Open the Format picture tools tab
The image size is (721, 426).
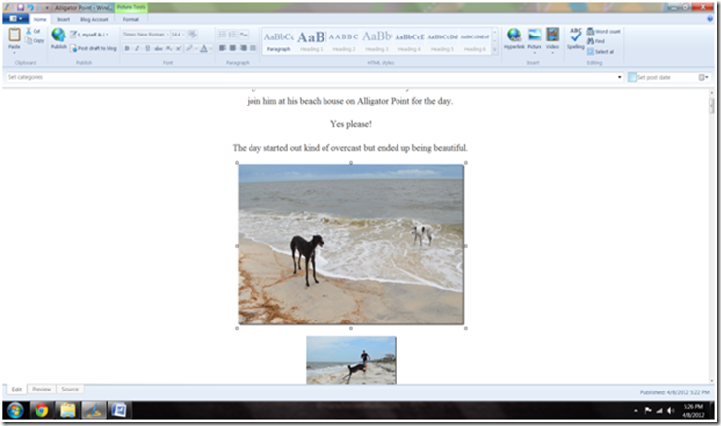(x=130, y=20)
